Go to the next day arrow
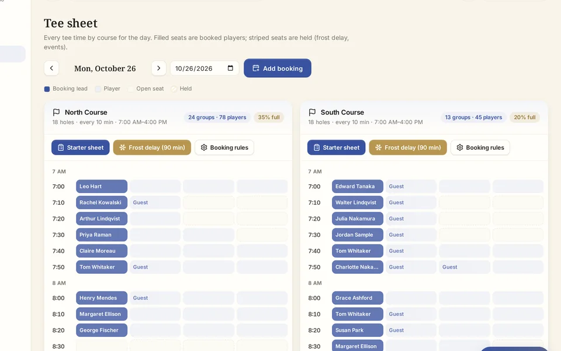The image size is (561, 351). click(x=158, y=68)
